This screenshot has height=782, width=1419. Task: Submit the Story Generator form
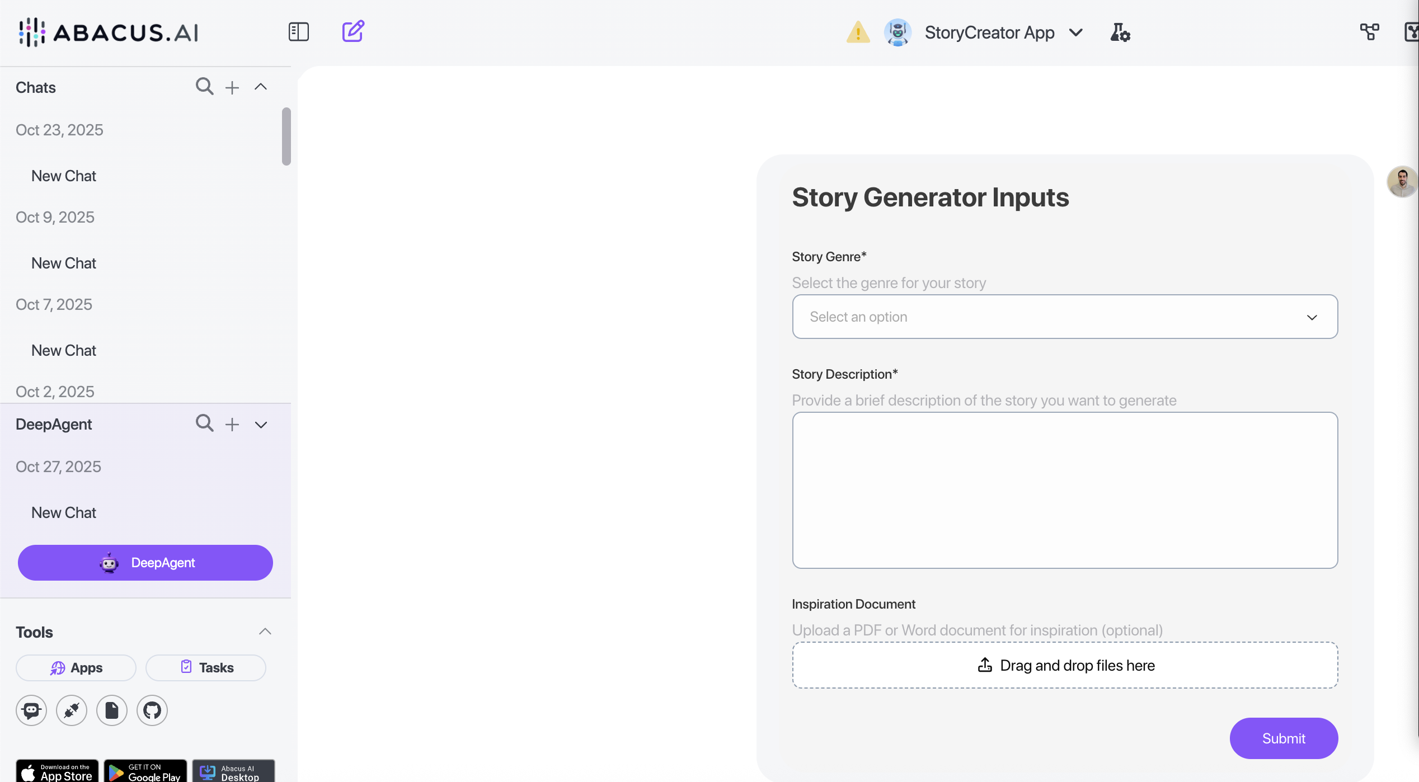pyautogui.click(x=1284, y=738)
